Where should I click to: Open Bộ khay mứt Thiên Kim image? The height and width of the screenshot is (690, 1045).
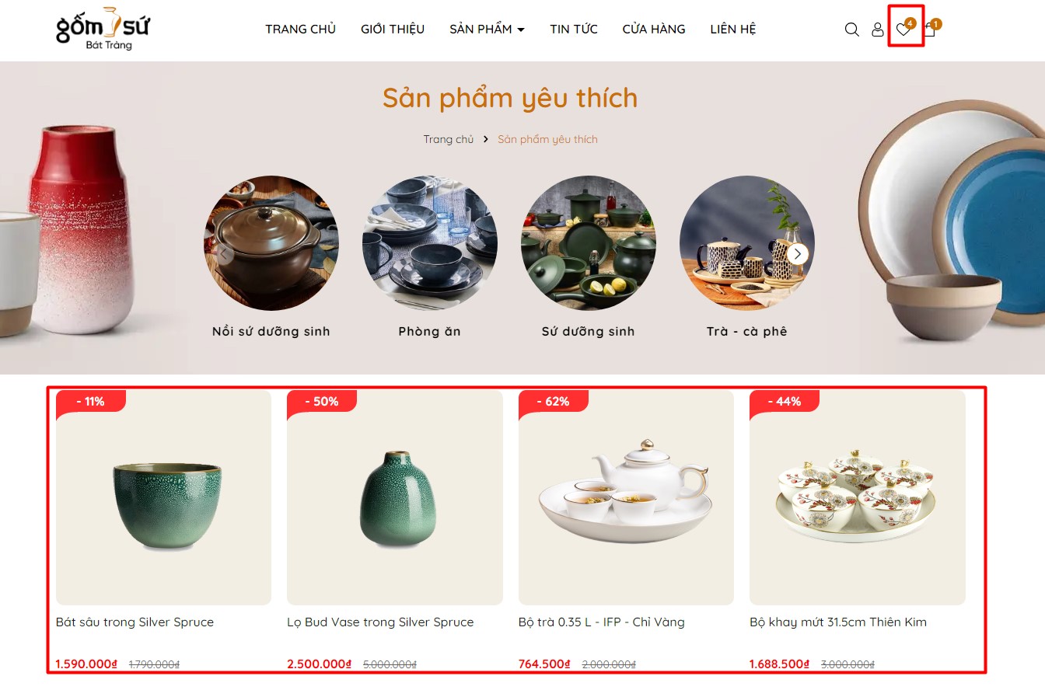point(858,497)
